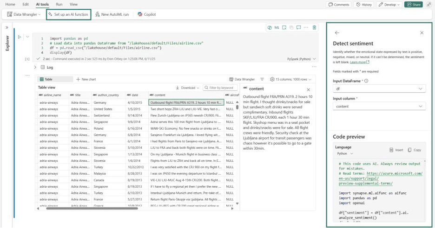
Task: Select the Malaysia country cell
Action: click(x=108, y=173)
